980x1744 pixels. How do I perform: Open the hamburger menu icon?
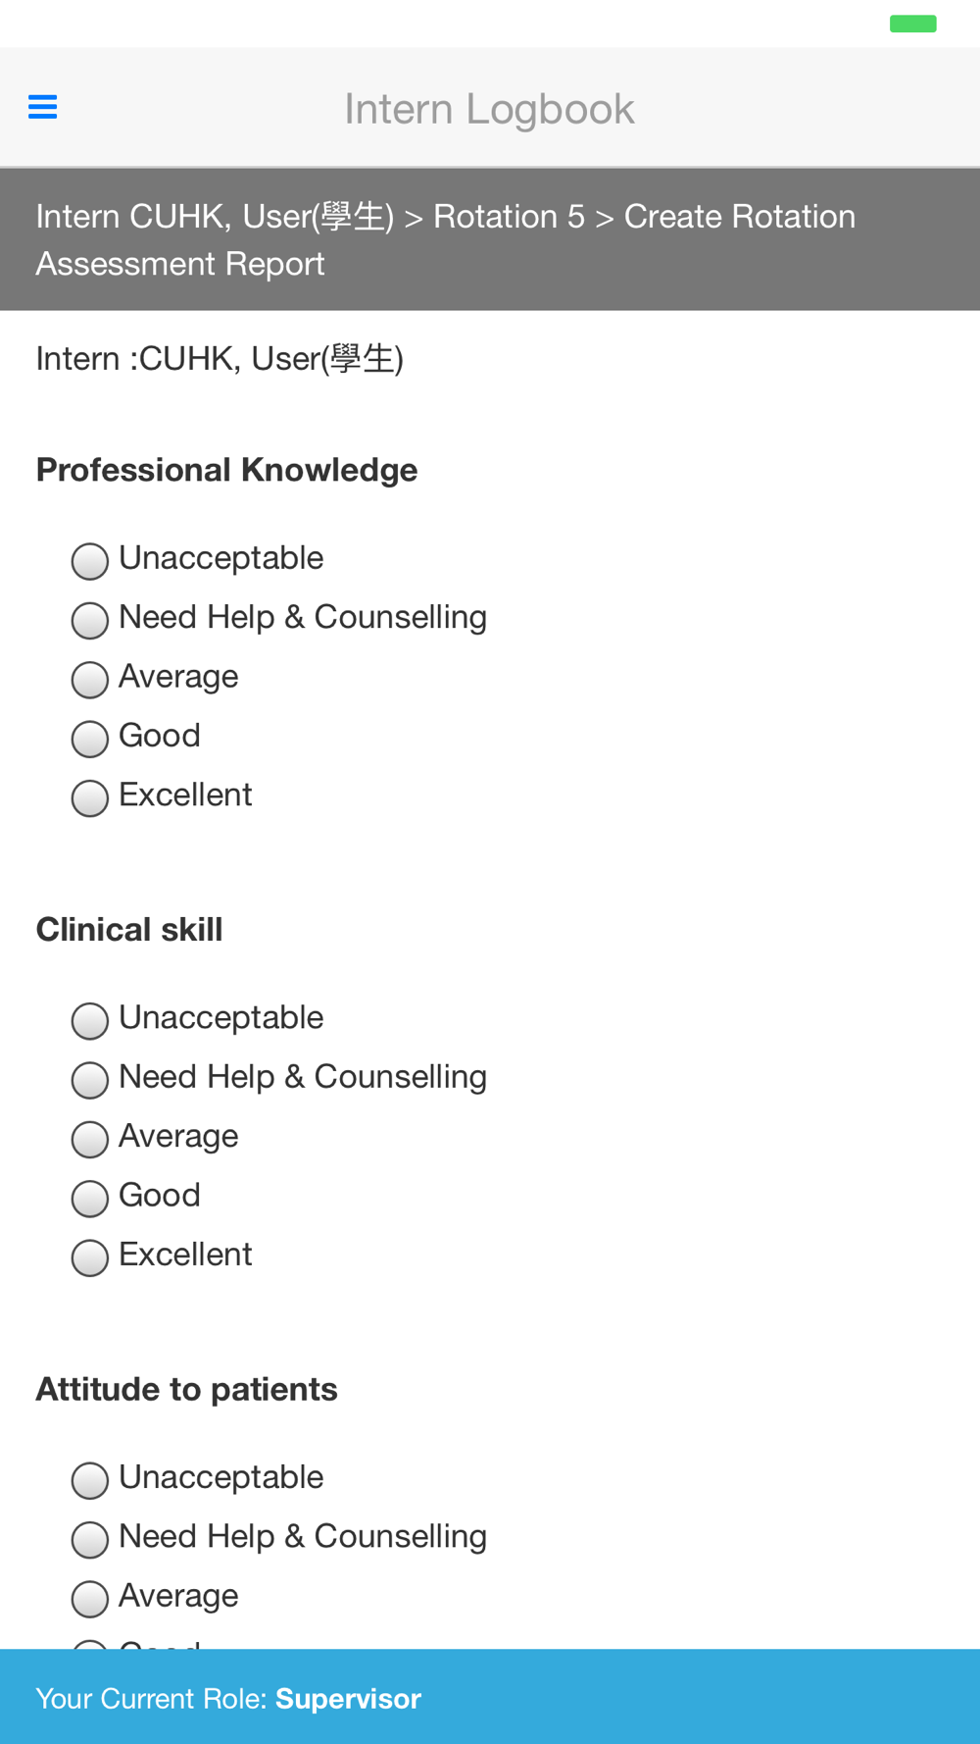[42, 107]
